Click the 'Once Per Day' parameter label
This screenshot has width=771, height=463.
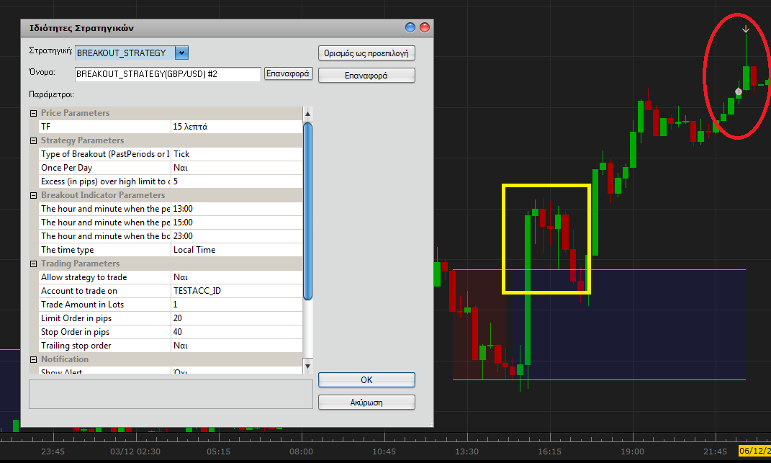(66, 168)
